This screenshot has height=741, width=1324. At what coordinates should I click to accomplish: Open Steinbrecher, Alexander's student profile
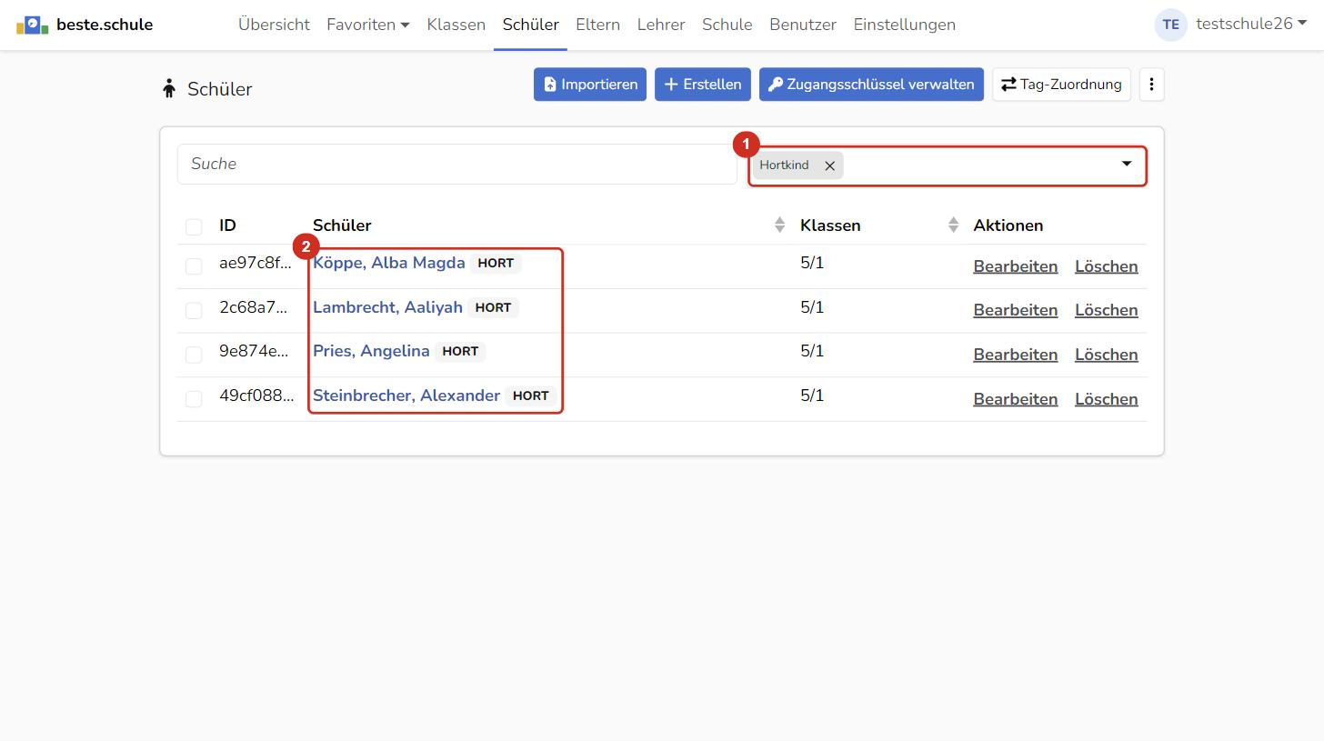(x=406, y=396)
